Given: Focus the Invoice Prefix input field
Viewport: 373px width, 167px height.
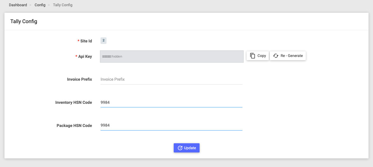Looking at the screenshot, I should [171, 79].
